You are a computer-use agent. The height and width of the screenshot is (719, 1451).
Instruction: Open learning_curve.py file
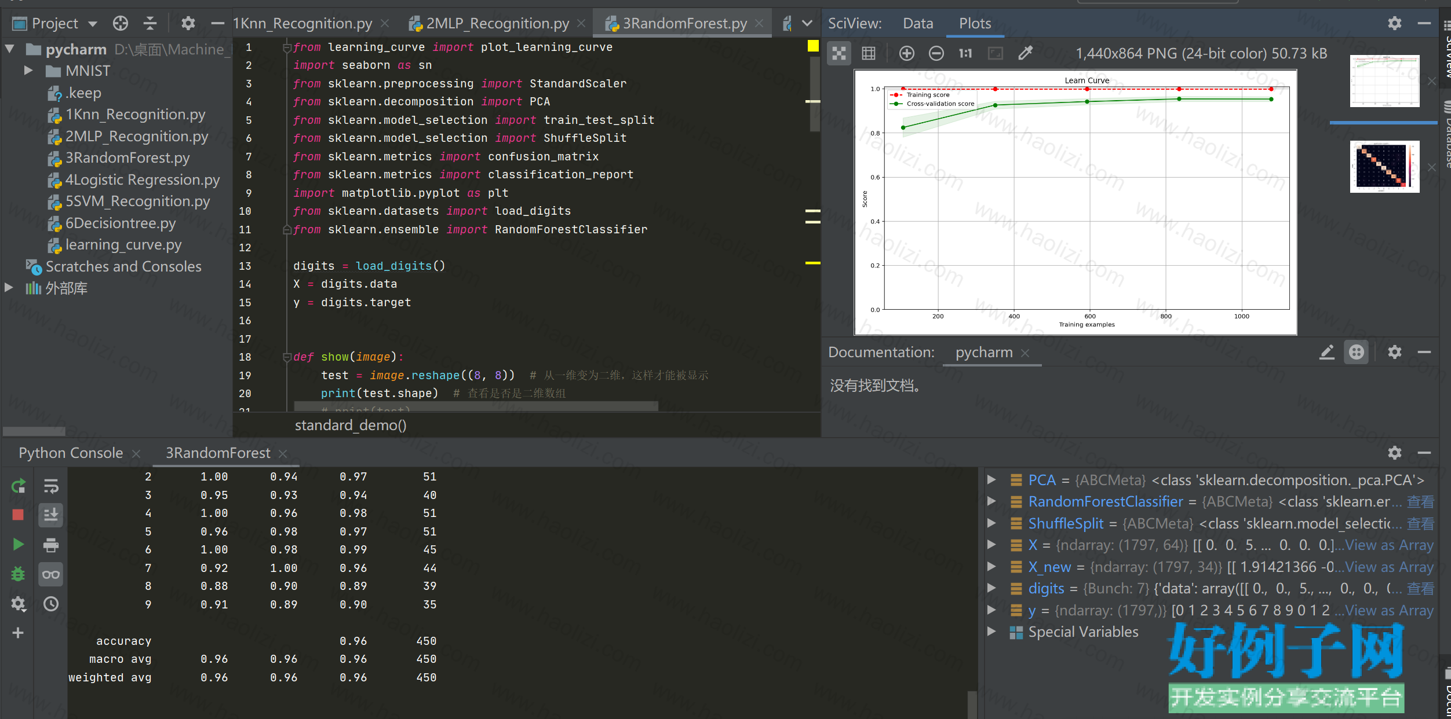[x=123, y=244]
